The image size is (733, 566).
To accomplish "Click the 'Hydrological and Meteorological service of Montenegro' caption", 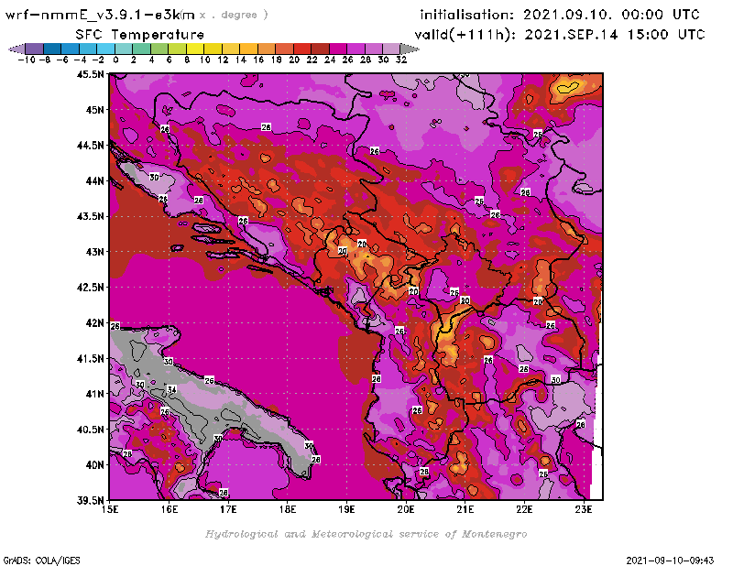I will click(x=366, y=534).
